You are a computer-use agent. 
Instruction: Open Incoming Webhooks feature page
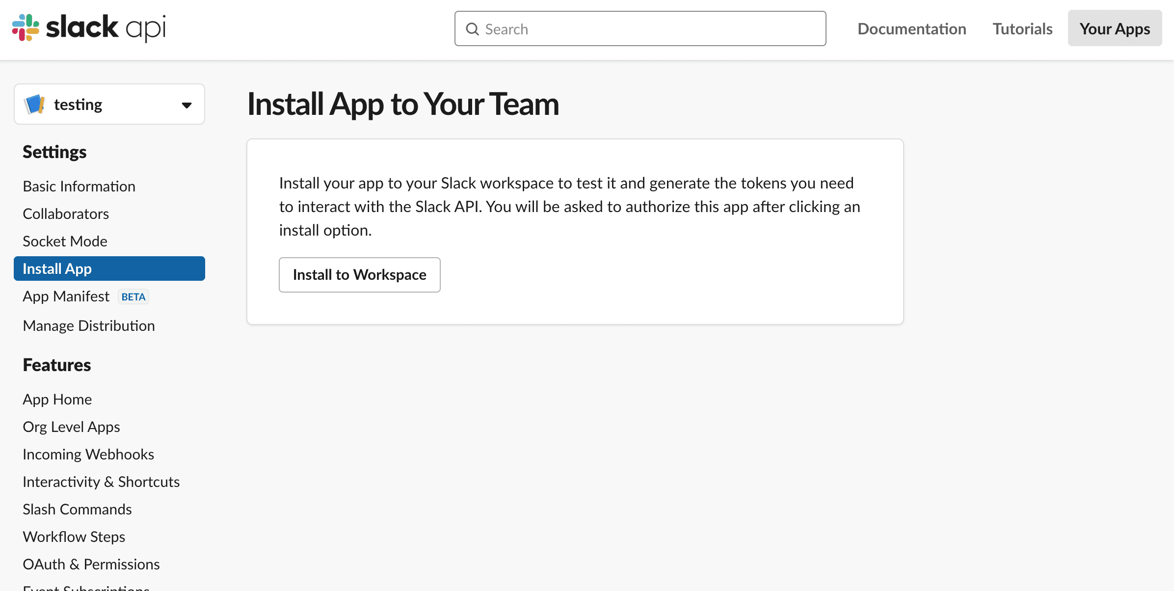point(88,455)
